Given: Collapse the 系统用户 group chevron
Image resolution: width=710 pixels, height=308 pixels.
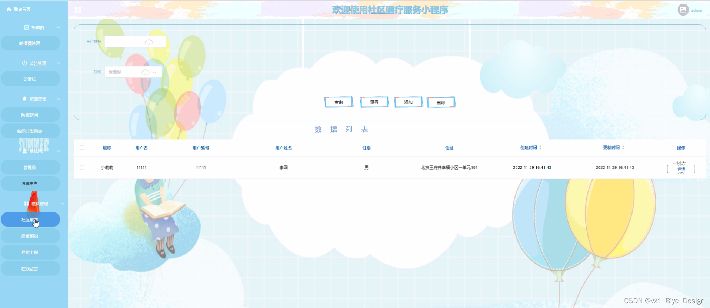Looking at the screenshot, I should (x=59, y=151).
